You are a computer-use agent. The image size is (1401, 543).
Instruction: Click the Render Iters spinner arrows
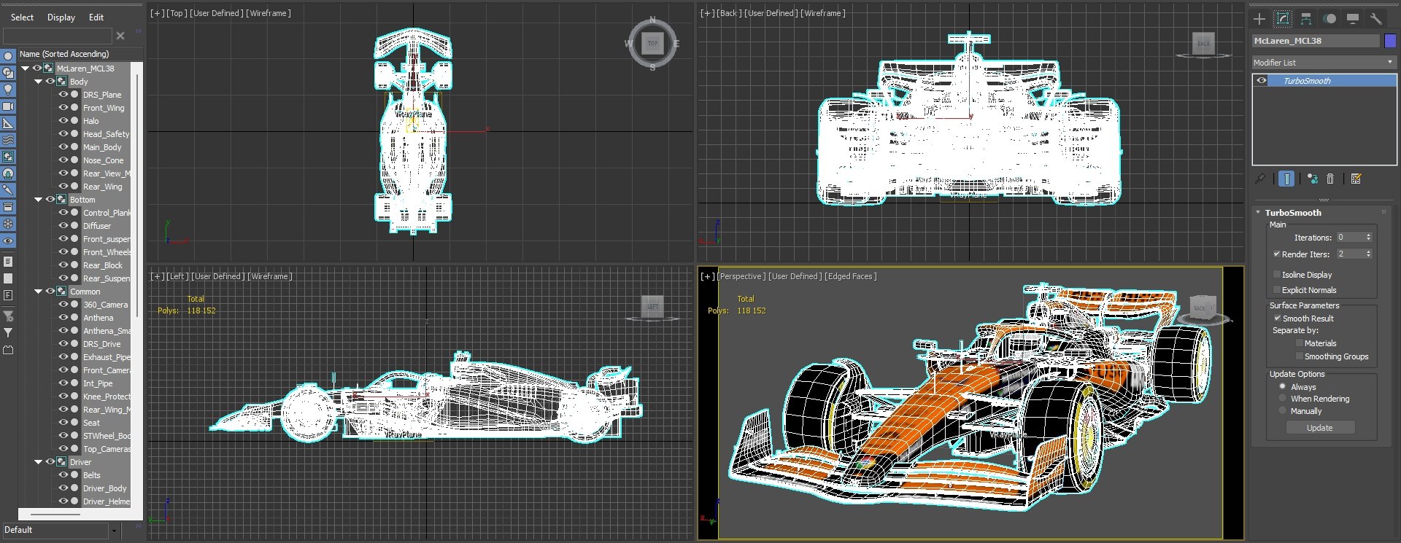(1369, 254)
